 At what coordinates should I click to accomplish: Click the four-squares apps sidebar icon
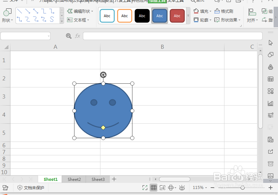coord(270,91)
